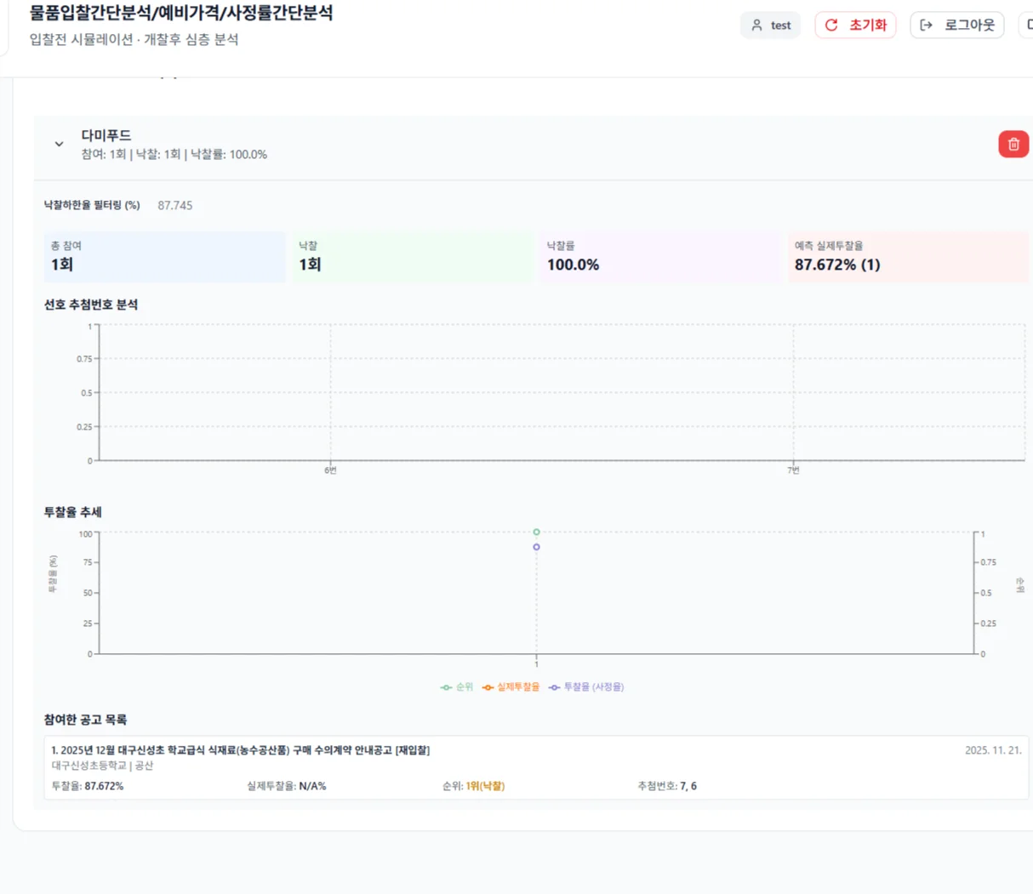Select the 예측 실제투찰율 stat card
Viewport: 1033px width, 894px height.
pyautogui.click(x=906, y=256)
